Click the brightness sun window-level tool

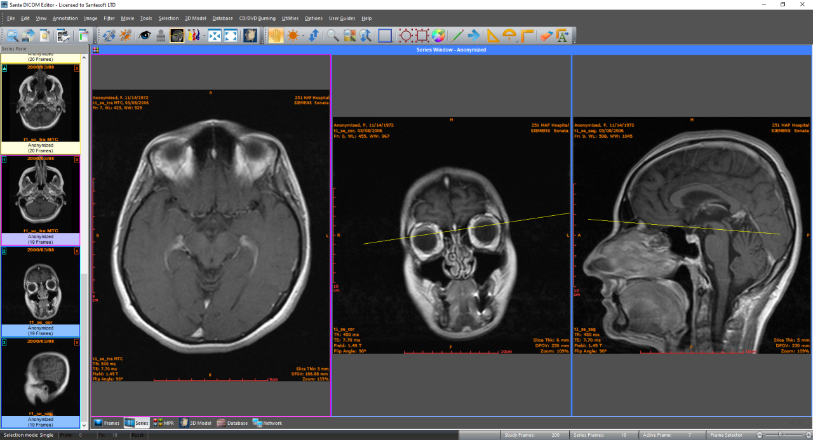(293, 36)
